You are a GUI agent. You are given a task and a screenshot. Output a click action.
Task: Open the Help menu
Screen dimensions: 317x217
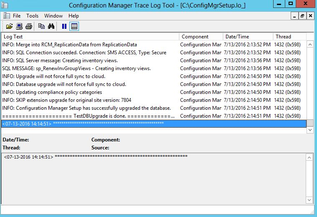pyautogui.click(x=74, y=16)
